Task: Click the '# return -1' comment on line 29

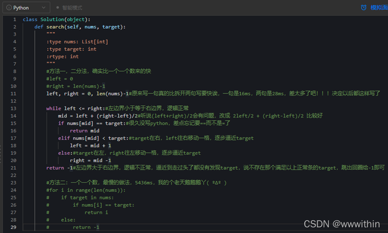Action: pos(73,227)
